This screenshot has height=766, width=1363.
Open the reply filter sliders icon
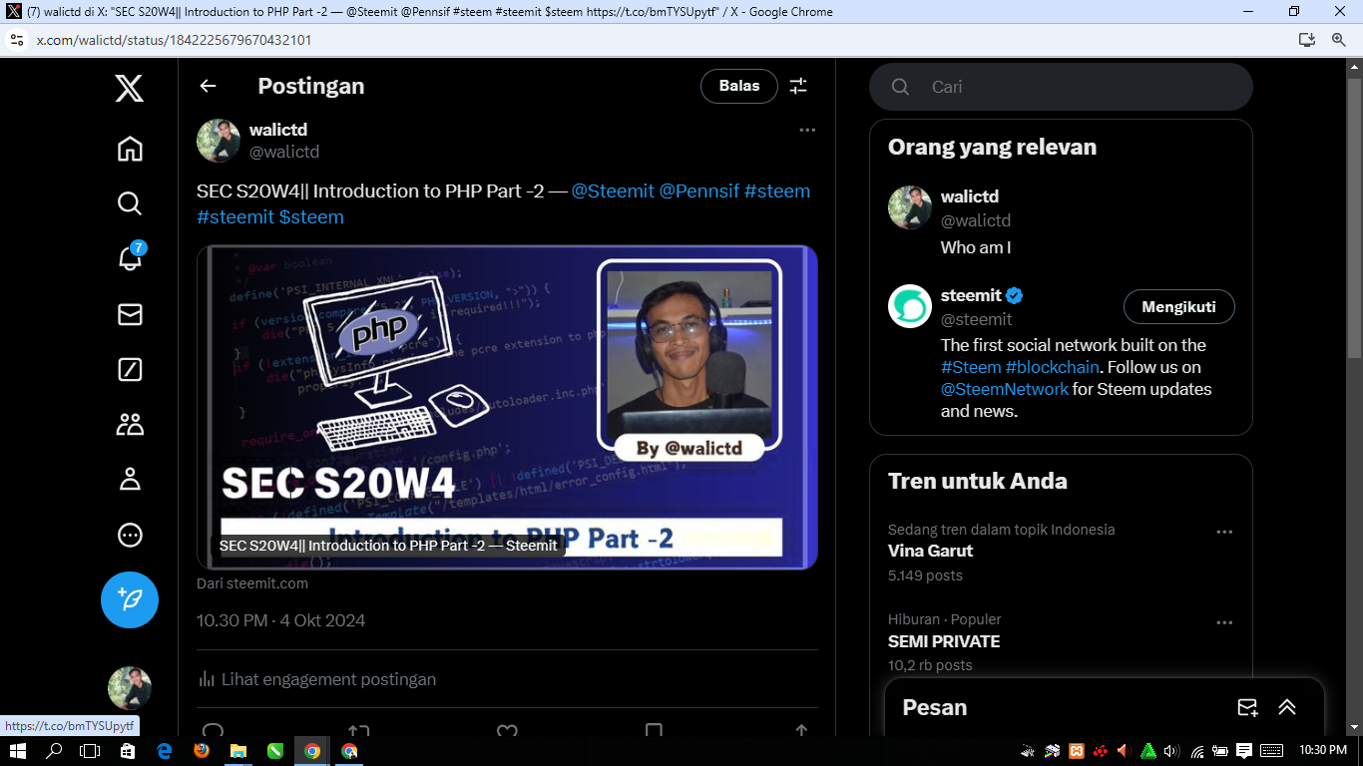click(798, 86)
